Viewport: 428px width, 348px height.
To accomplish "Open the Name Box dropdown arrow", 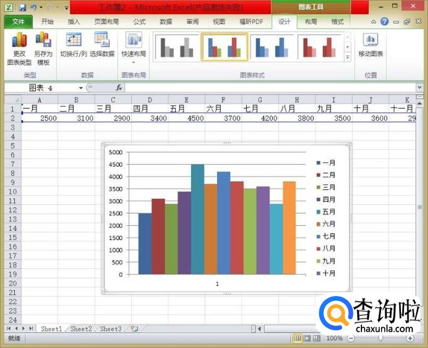I will point(81,88).
